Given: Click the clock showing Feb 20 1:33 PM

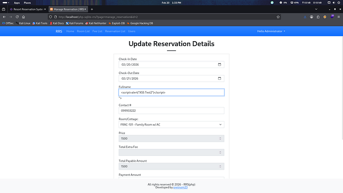Looking at the screenshot, I should point(171,2).
